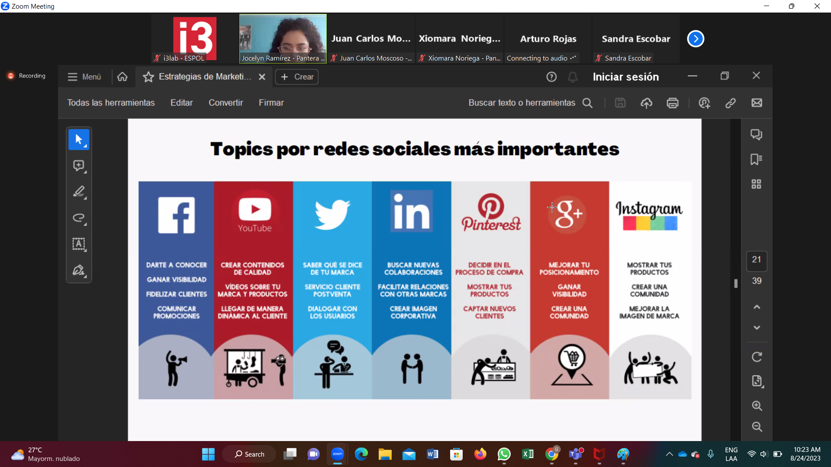The width and height of the screenshot is (831, 467).
Task: Expand hidden system tray icons
Action: [669, 454]
